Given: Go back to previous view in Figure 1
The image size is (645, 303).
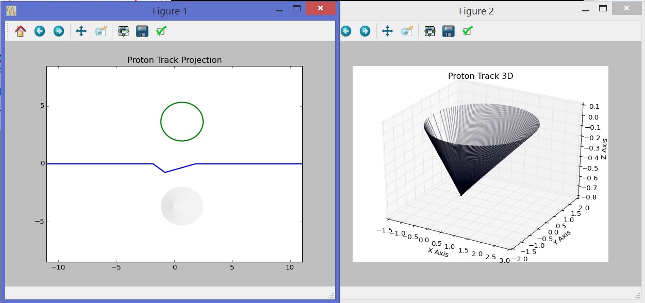Looking at the screenshot, I should (40, 31).
